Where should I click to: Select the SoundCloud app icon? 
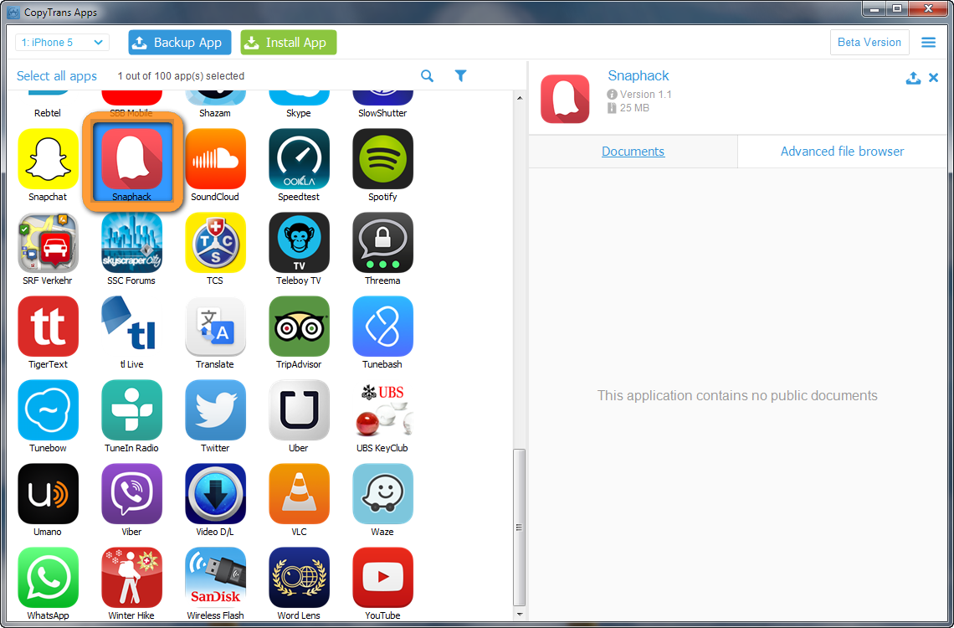(215, 159)
